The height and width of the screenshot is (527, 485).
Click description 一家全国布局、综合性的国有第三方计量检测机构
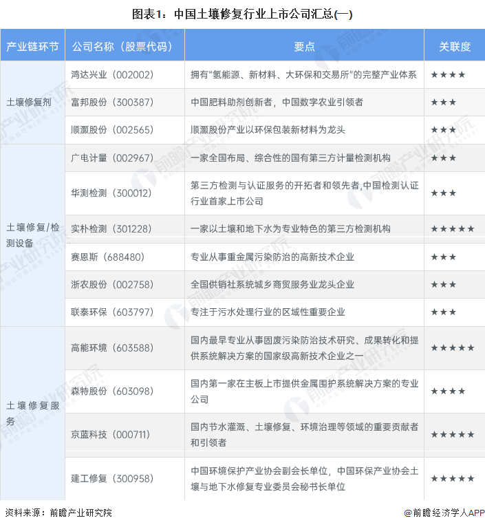pos(290,158)
